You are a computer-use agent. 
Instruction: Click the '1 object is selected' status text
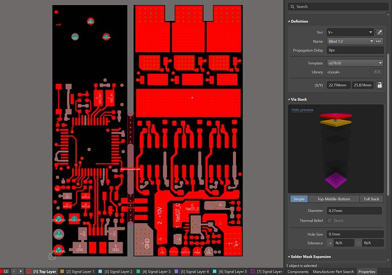pyautogui.click(x=302, y=265)
